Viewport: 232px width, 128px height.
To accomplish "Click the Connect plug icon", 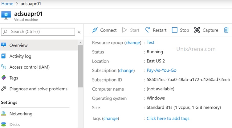I will tap(95, 30).
